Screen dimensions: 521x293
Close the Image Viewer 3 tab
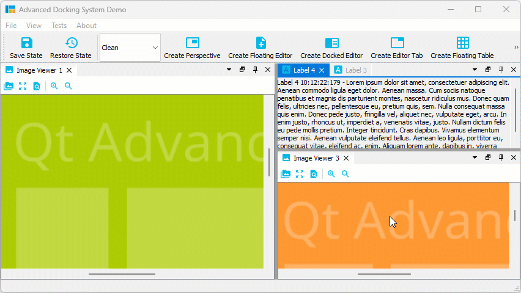click(x=346, y=158)
